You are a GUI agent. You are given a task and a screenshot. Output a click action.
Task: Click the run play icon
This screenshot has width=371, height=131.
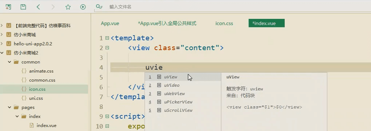click(x=83, y=7)
